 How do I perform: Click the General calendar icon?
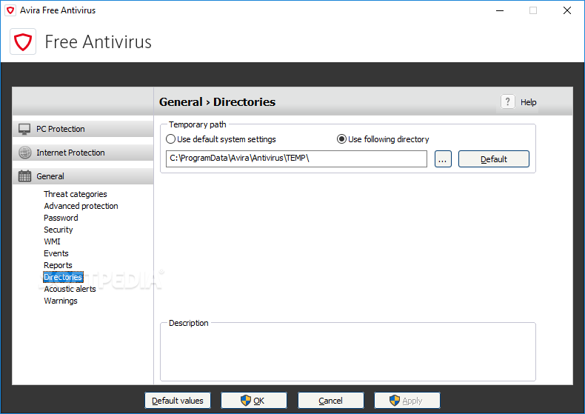(x=25, y=176)
